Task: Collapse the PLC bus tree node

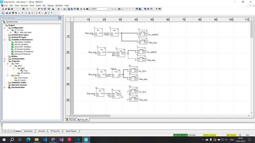Action: (x=8, y=30)
